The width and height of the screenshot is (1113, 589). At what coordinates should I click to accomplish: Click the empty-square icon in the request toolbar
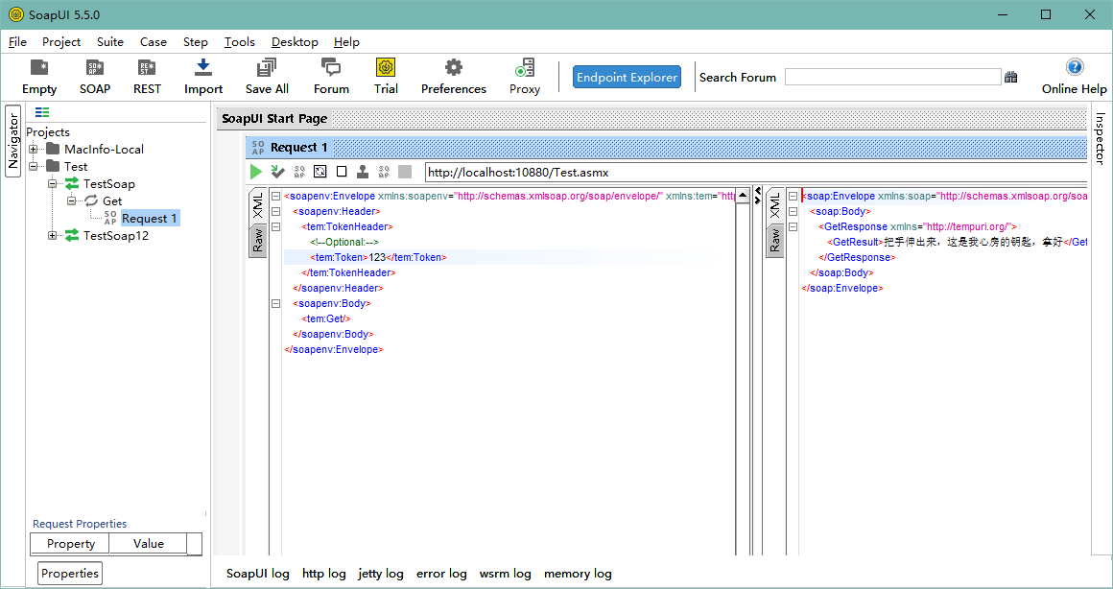click(x=342, y=171)
